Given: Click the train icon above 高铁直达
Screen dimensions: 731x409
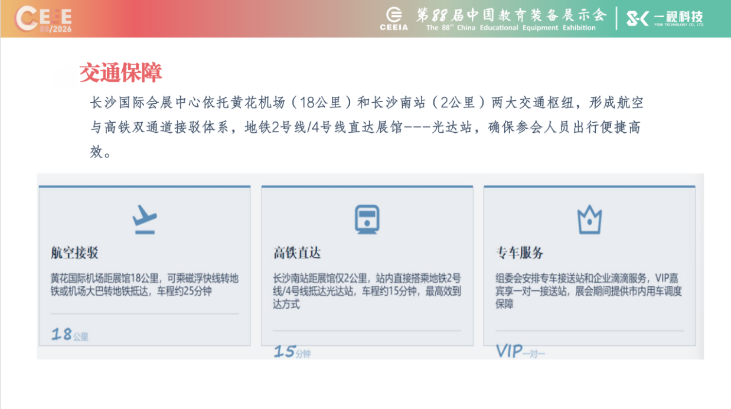Looking at the screenshot, I should click(367, 219).
